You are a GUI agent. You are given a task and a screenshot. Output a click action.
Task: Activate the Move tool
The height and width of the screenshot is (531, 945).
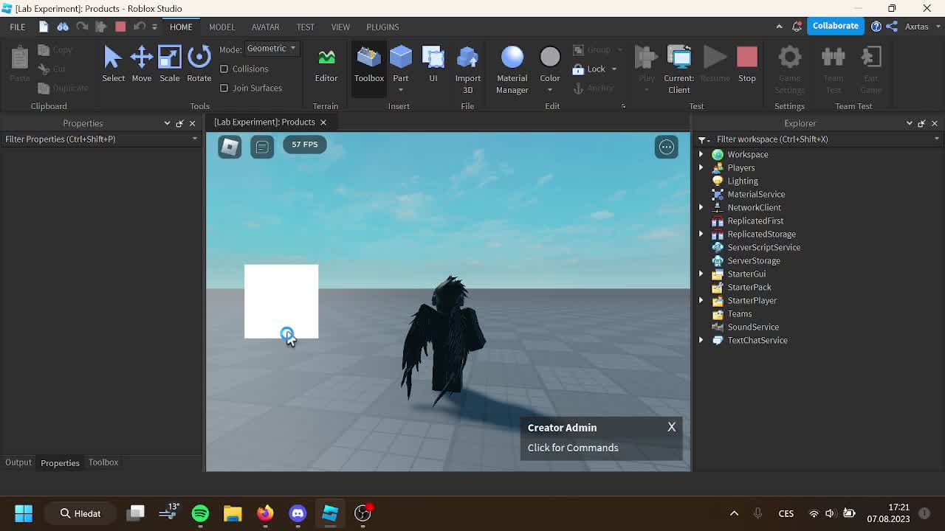[141, 64]
